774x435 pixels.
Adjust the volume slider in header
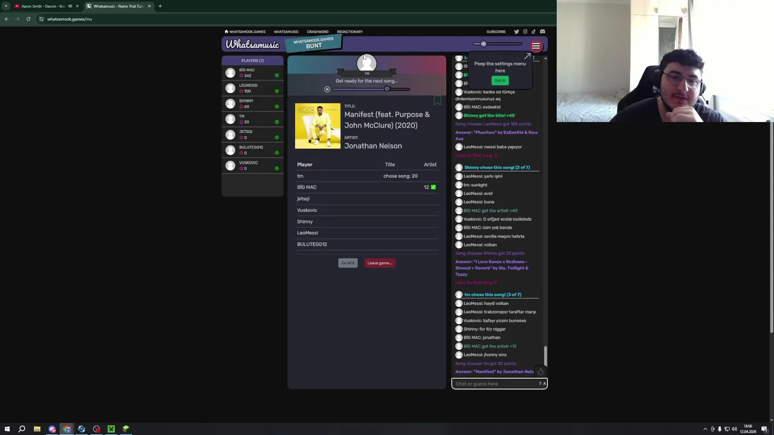click(x=498, y=43)
